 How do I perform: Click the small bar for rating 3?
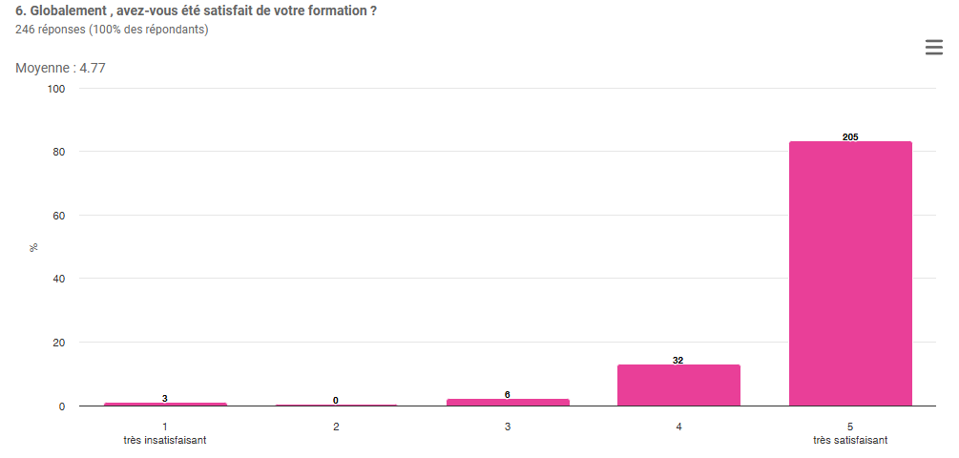(x=508, y=403)
